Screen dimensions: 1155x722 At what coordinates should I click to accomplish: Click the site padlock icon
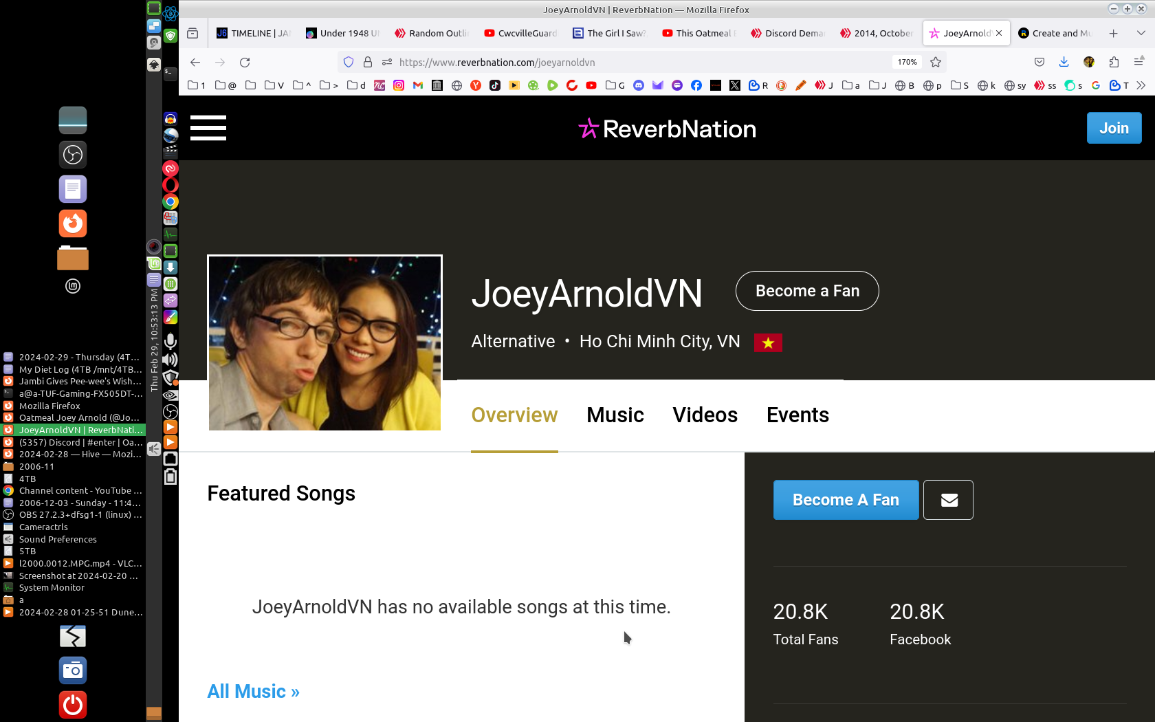368,62
